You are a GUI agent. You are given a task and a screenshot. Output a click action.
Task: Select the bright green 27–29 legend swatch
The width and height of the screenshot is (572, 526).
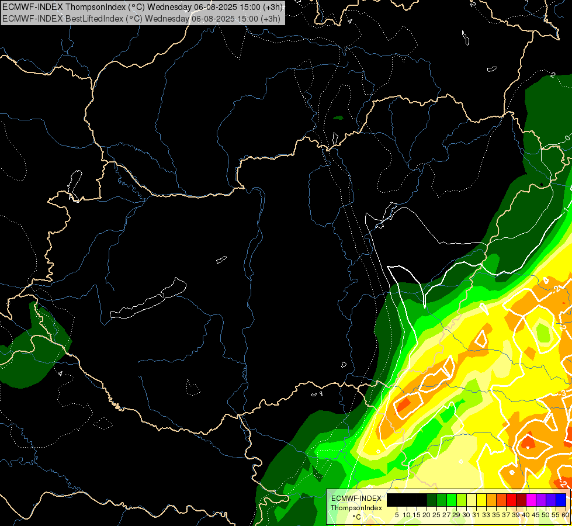coord(452,500)
